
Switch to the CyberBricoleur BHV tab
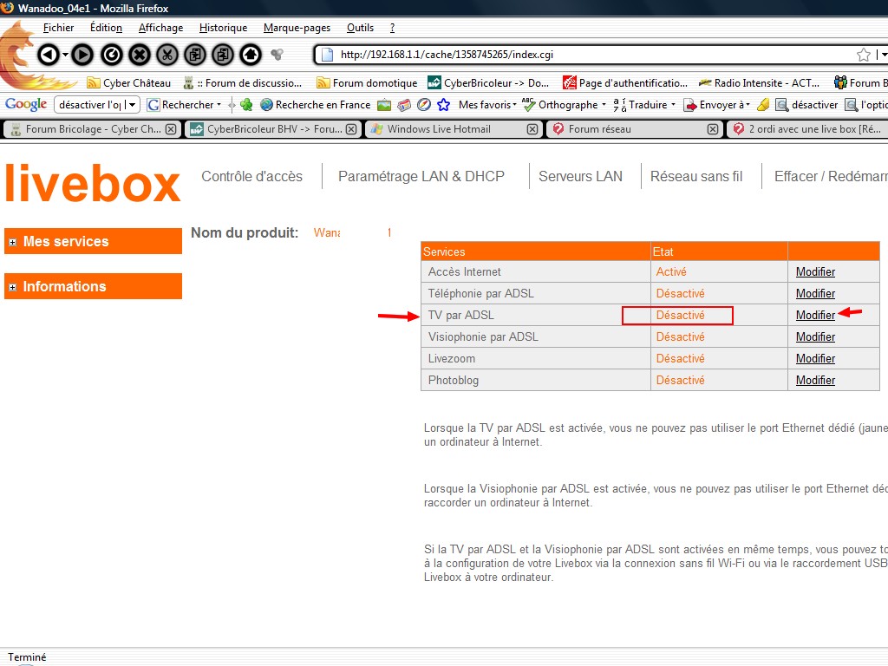267,129
